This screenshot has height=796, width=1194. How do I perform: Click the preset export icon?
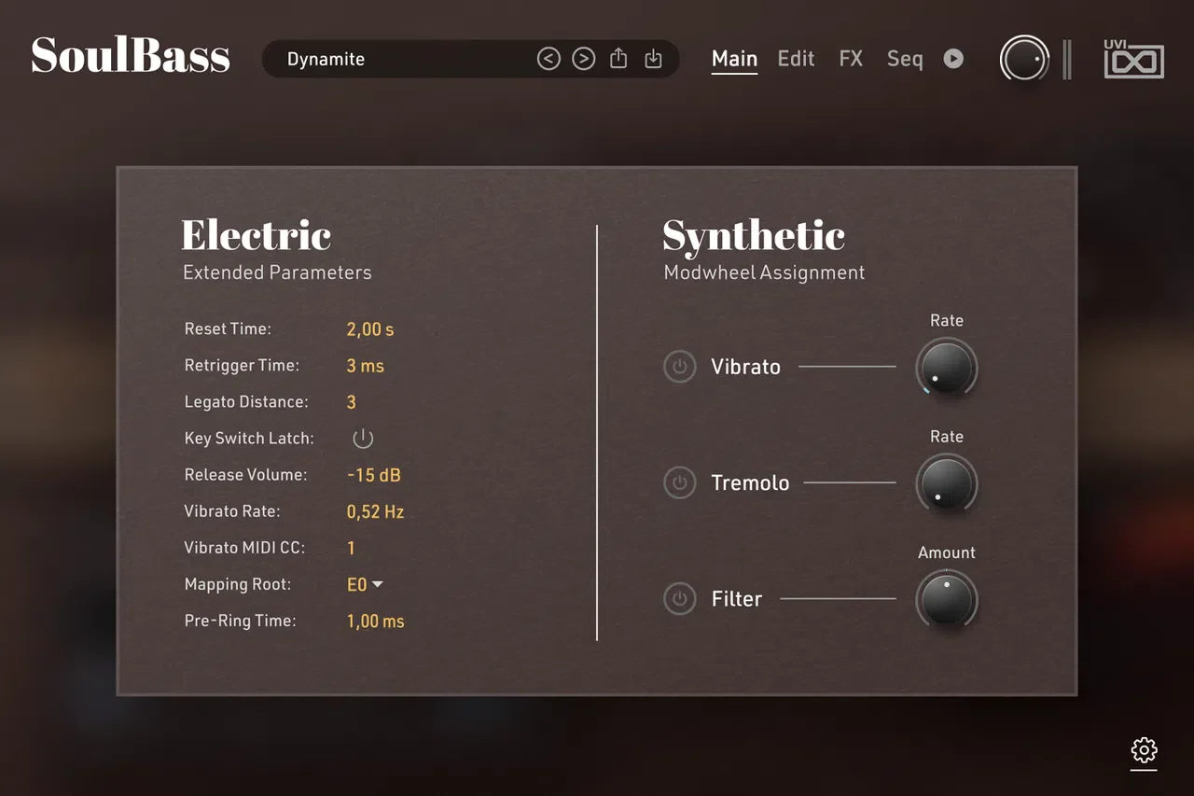(x=618, y=59)
